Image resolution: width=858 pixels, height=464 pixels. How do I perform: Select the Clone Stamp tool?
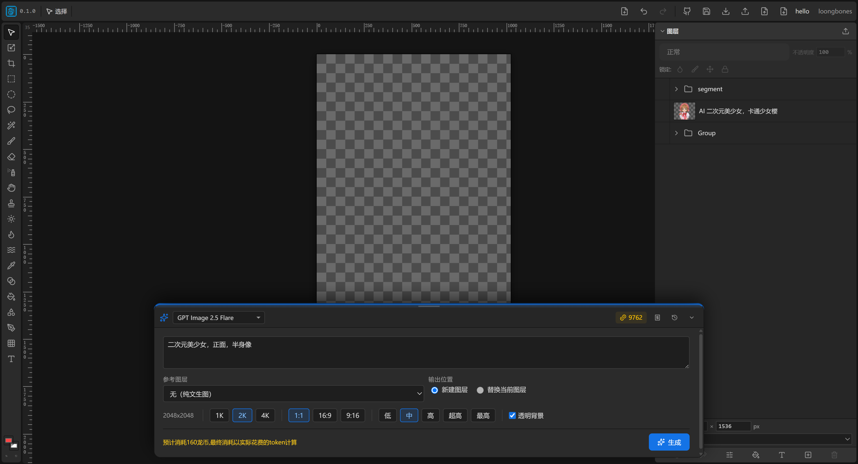pyautogui.click(x=11, y=203)
